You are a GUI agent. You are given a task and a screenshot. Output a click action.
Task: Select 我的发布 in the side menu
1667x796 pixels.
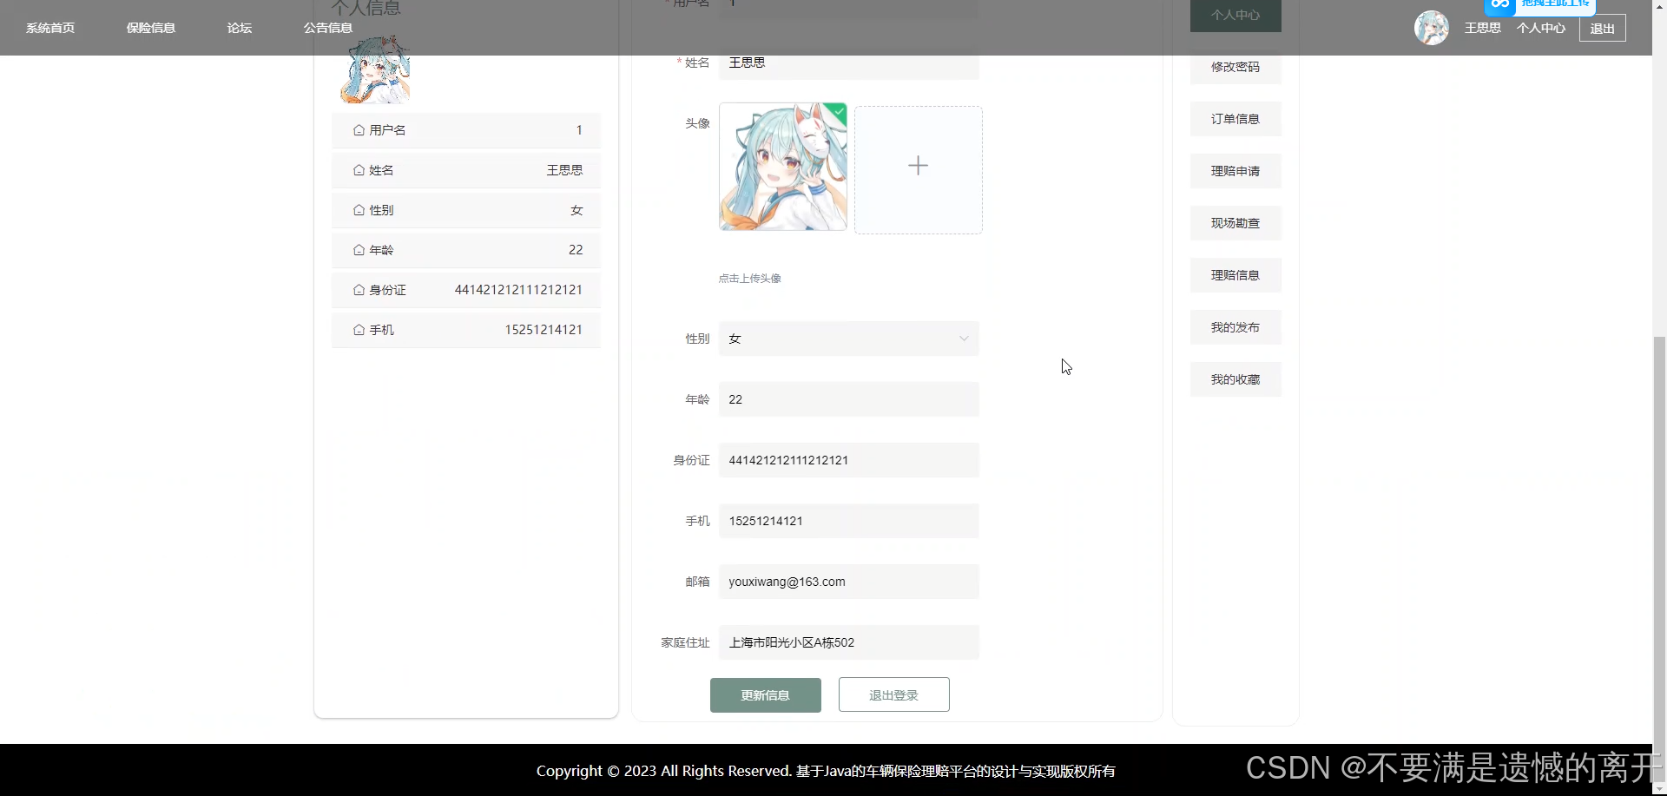[1235, 327]
